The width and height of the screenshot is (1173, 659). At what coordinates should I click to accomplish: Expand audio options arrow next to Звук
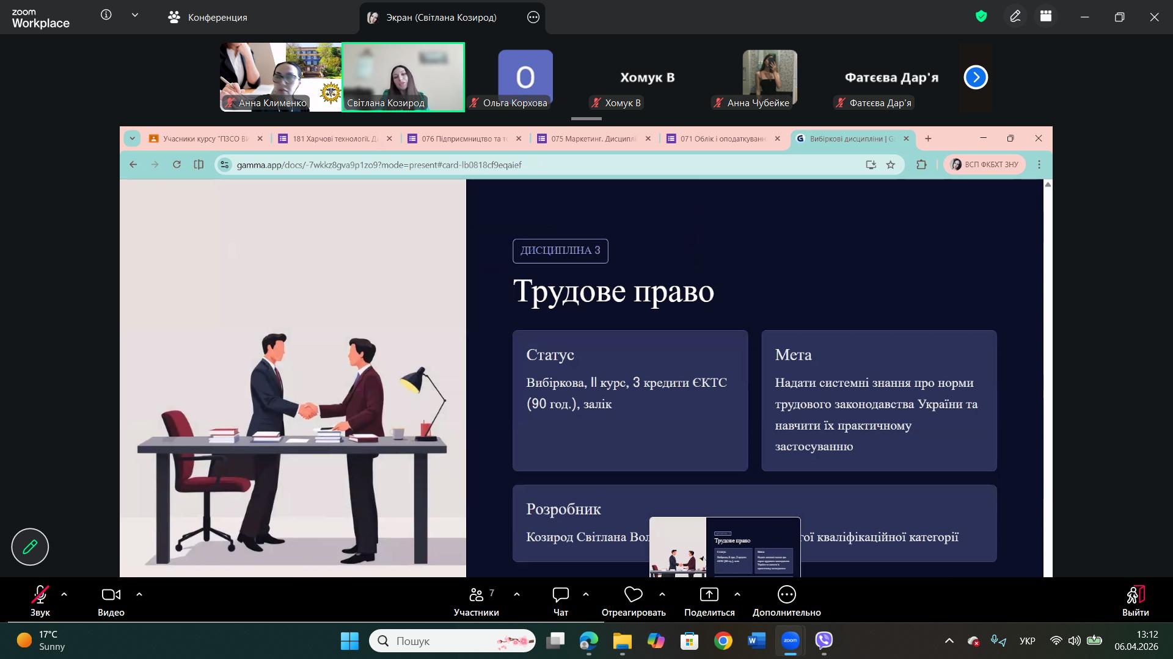(x=64, y=594)
